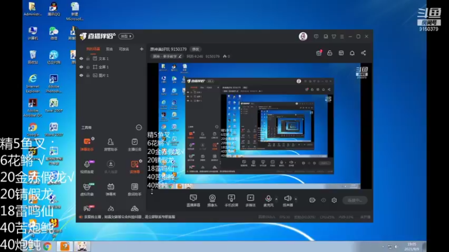Add 摄像头 camera source
Viewport: 449px width, 252px height.
pos(212,200)
